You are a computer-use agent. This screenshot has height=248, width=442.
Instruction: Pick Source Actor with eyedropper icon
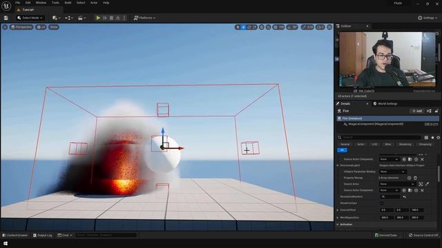click(427, 184)
